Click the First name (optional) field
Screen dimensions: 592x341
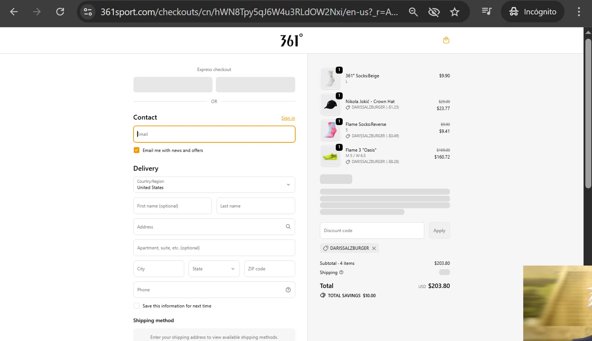click(172, 206)
